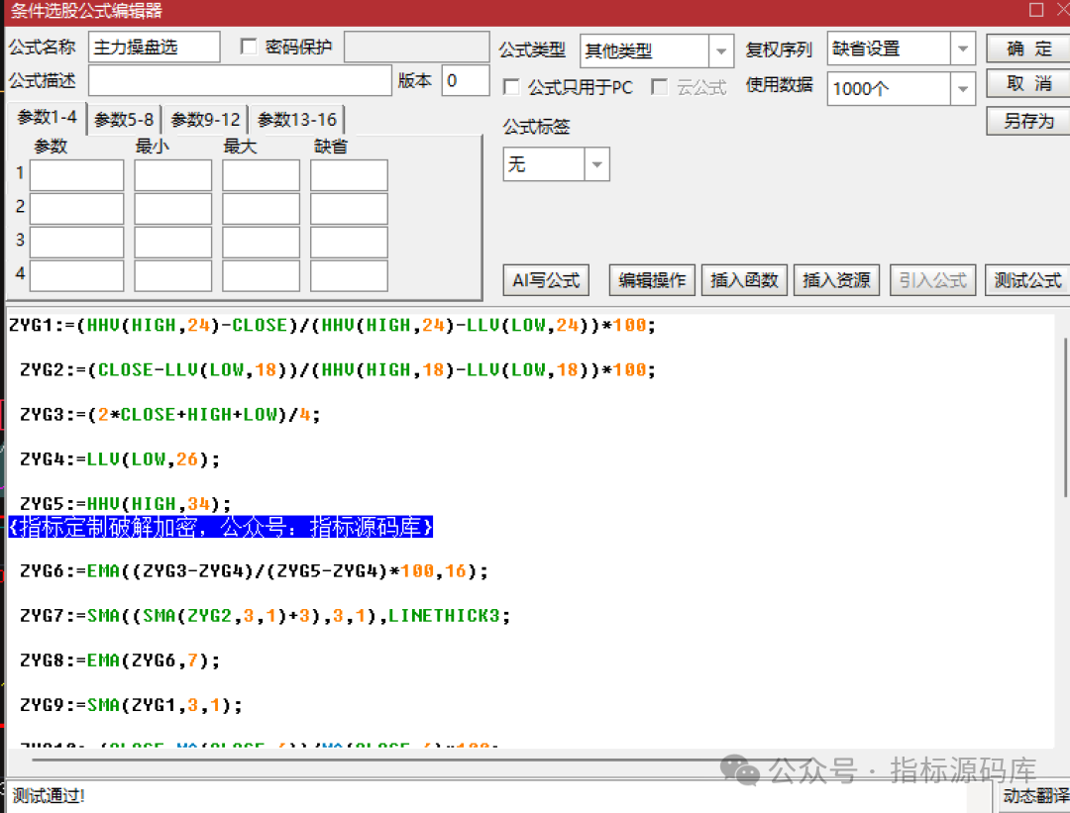Run 测试公式 to test formula
1070x813 pixels.
[1027, 280]
